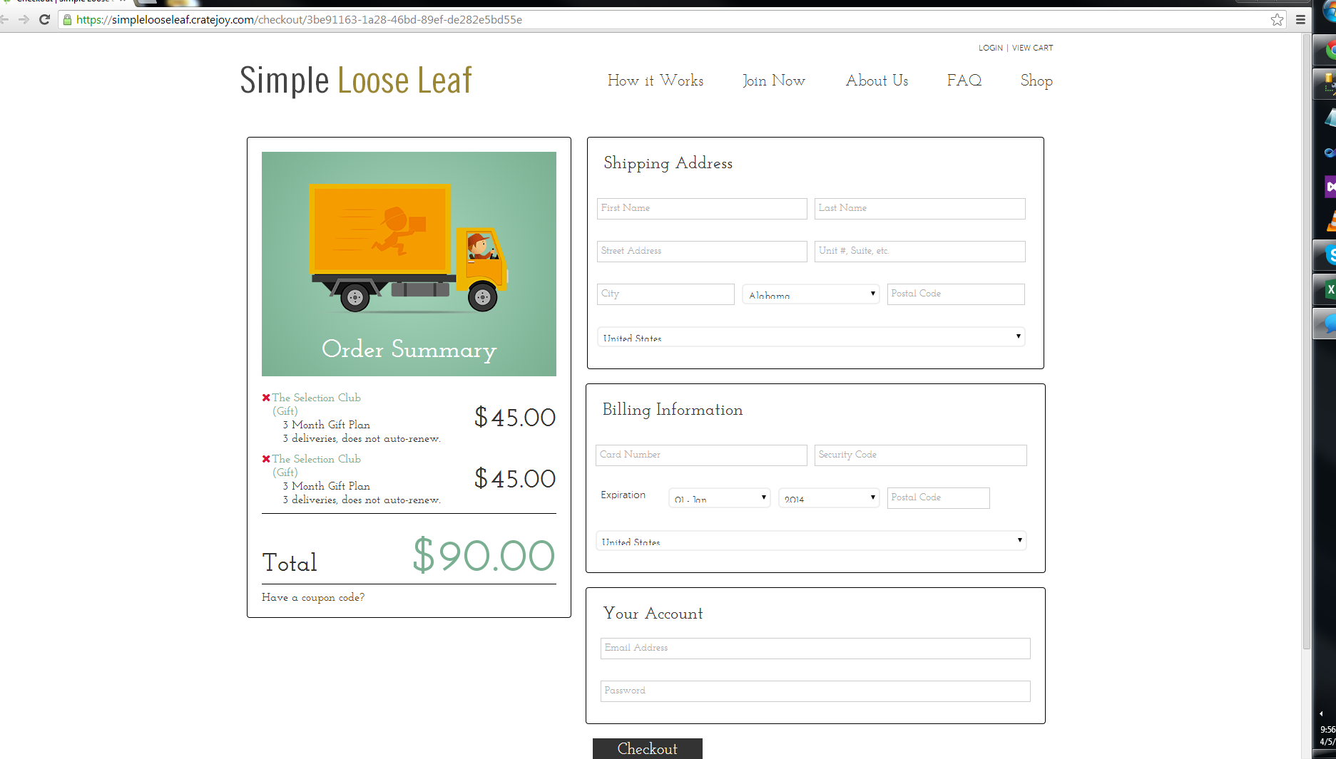Click the First Name field
This screenshot has width=1336, height=759.
coord(702,209)
